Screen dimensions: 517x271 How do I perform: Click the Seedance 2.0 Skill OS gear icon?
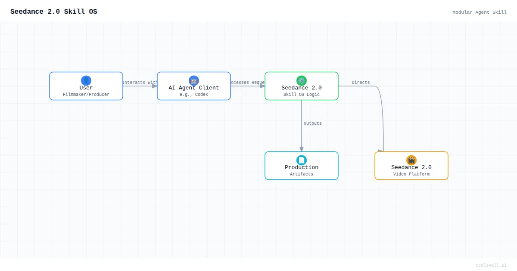(302, 80)
